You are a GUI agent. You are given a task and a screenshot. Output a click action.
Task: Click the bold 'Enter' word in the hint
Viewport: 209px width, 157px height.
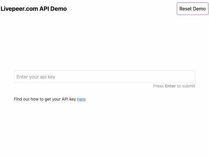(x=170, y=86)
